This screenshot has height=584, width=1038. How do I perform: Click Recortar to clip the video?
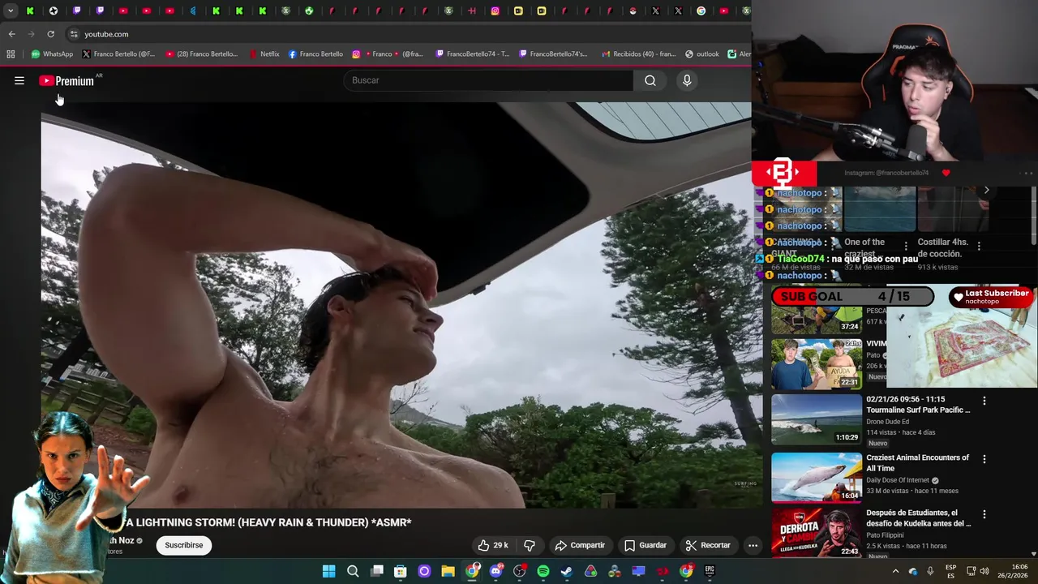point(708,545)
